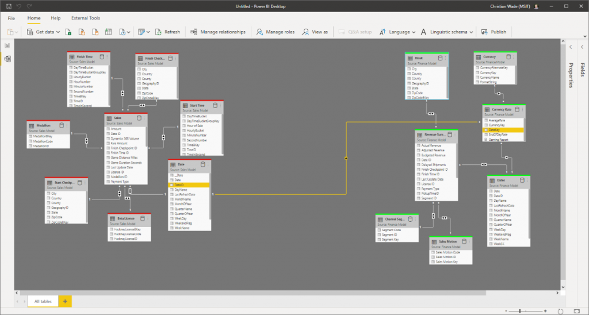589x315 pixels.
Task: Click the horizontal scrollbar of the canvas
Action: click(253, 293)
